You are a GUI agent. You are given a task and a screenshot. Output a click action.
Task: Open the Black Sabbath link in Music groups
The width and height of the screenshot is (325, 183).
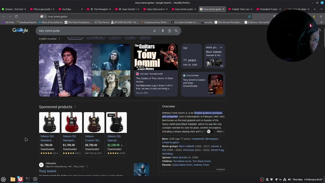click(187, 146)
